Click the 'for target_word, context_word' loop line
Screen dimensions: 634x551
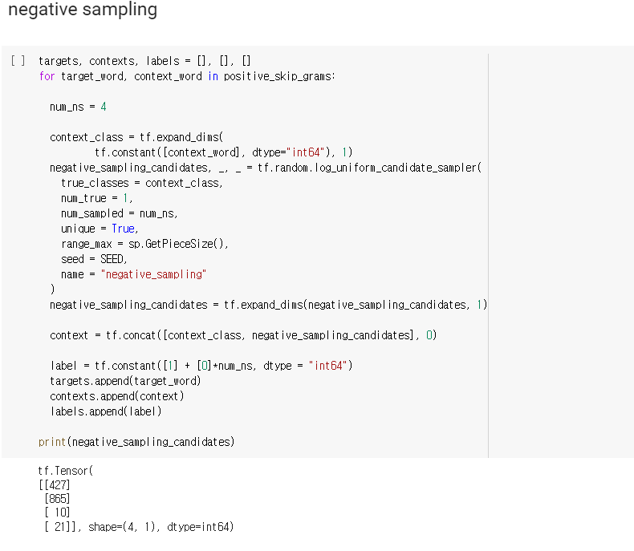[187, 76]
